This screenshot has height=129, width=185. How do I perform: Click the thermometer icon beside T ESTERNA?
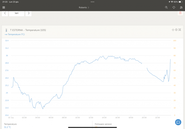coord(6,30)
